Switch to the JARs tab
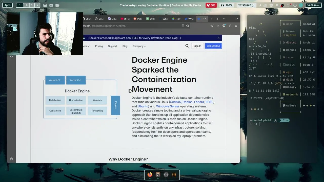Screen dimensions: 324x182 [x=138, y=19]
